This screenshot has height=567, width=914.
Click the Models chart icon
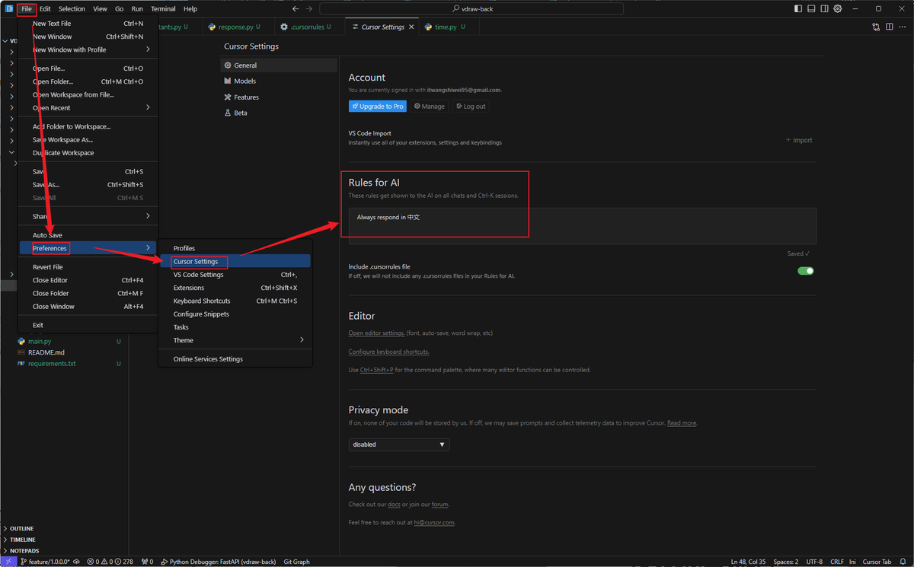coord(228,81)
